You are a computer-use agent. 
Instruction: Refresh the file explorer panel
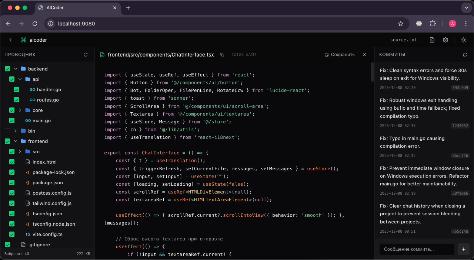coord(86,55)
